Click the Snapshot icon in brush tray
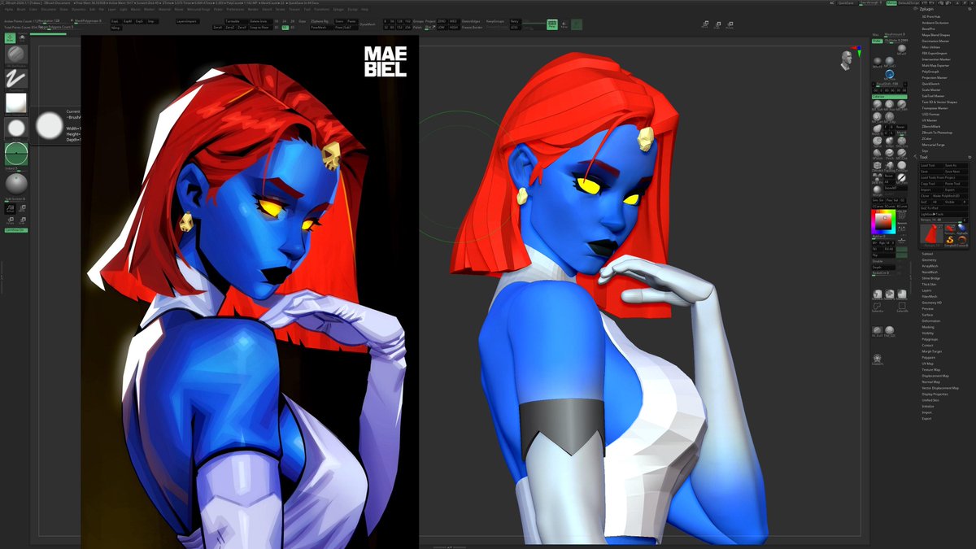 (x=878, y=359)
